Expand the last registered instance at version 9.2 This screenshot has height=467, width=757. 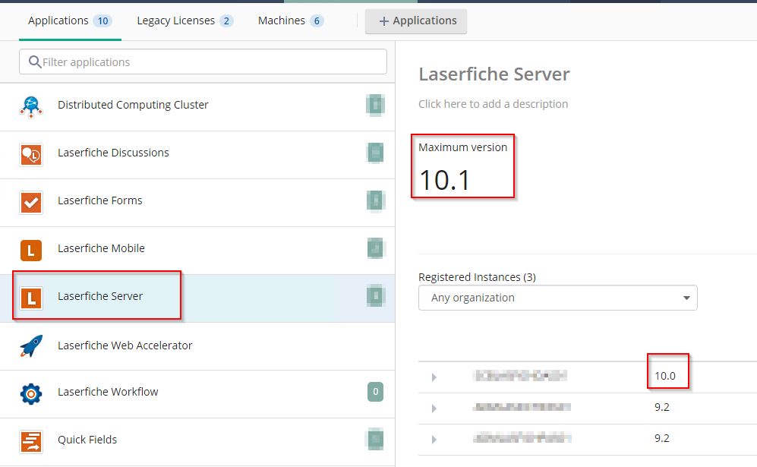click(434, 439)
